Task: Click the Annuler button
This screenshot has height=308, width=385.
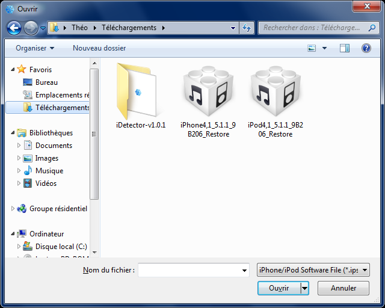Action: pyautogui.click(x=343, y=288)
